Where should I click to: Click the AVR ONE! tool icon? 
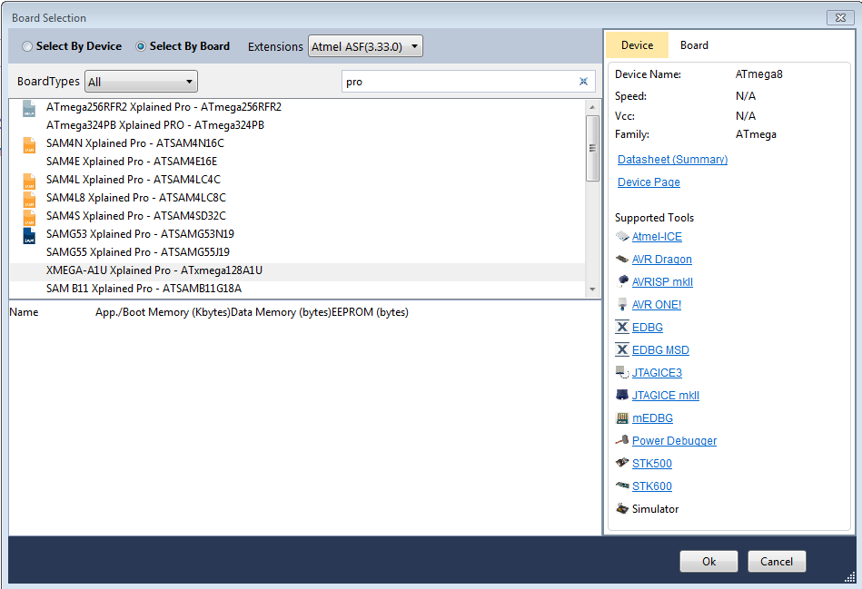click(x=622, y=304)
